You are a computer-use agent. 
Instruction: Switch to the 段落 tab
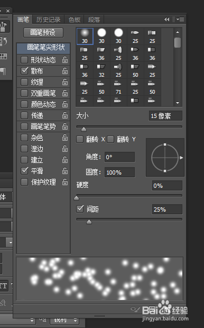coord(94,20)
